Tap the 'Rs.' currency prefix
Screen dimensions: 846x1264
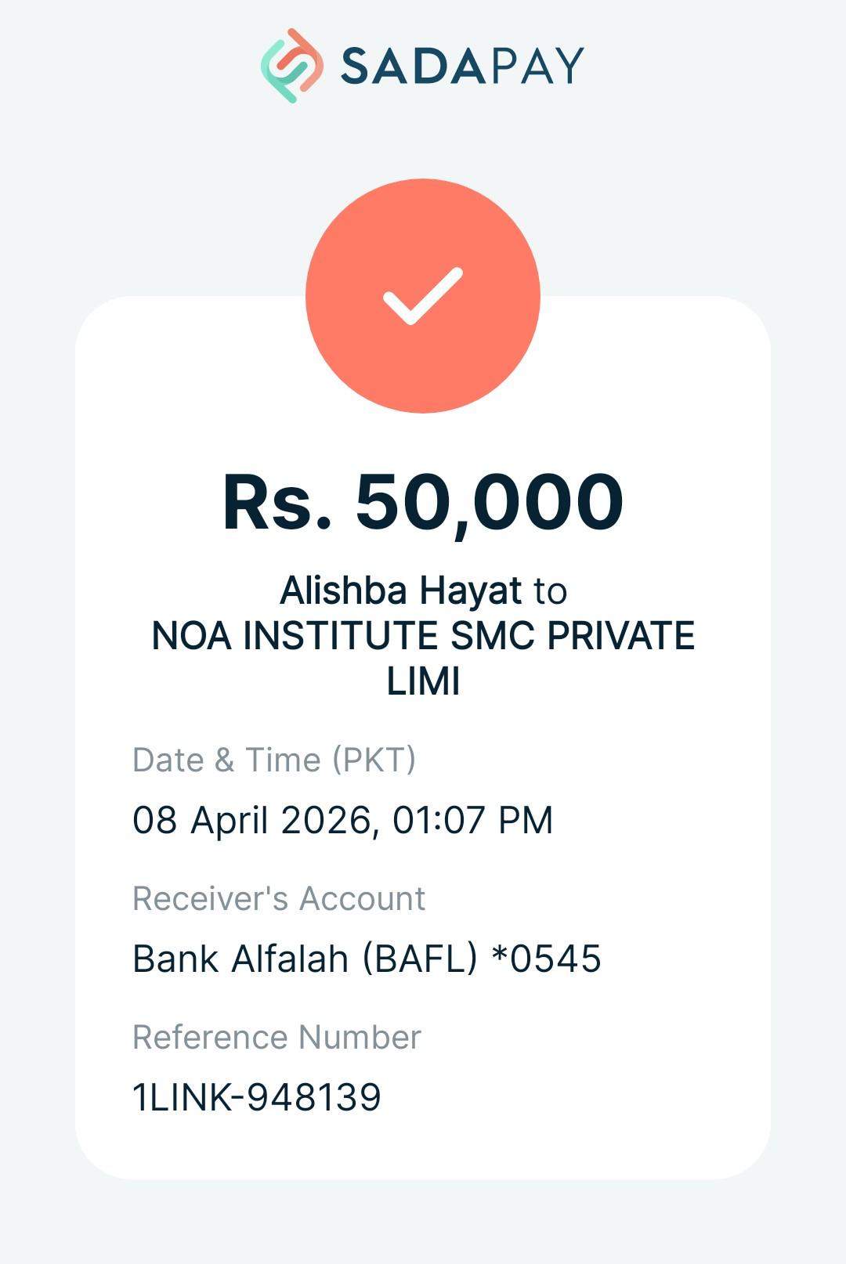click(278, 502)
